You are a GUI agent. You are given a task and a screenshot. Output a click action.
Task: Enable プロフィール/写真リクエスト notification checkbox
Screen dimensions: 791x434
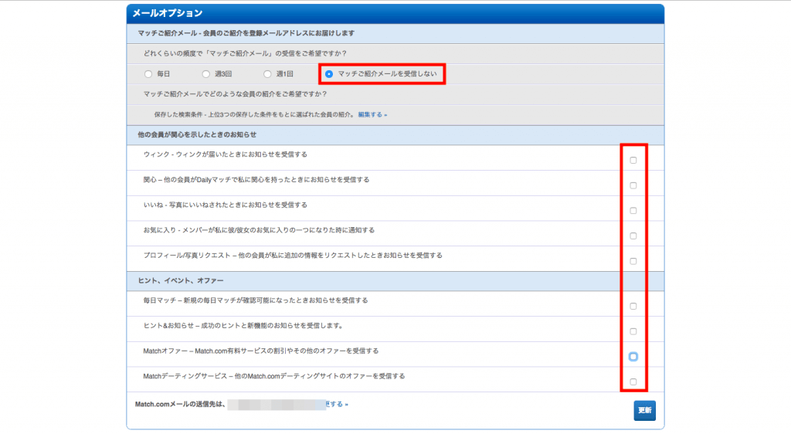(633, 261)
